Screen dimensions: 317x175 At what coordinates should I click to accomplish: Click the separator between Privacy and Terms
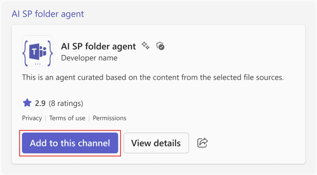coord(46,118)
